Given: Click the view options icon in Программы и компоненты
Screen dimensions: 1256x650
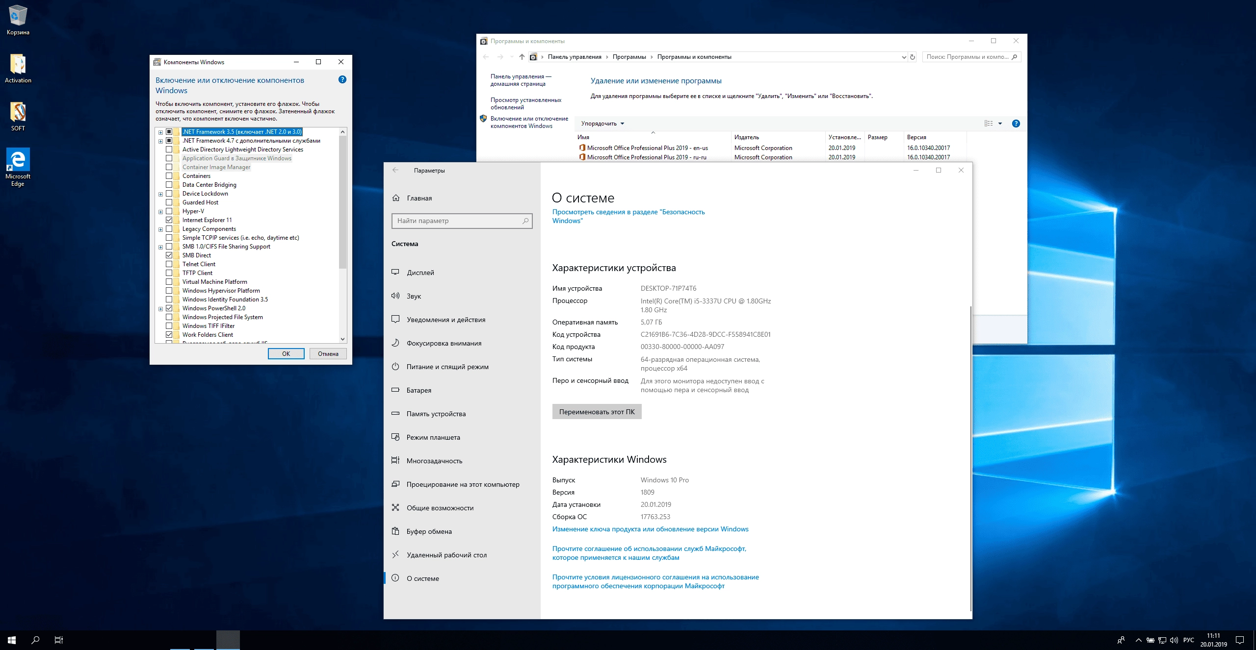Looking at the screenshot, I should [989, 124].
